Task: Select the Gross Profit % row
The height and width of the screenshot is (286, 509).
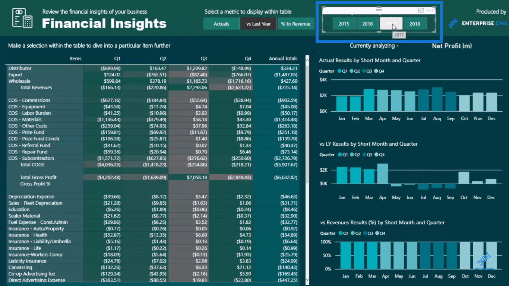Action: click(153, 184)
